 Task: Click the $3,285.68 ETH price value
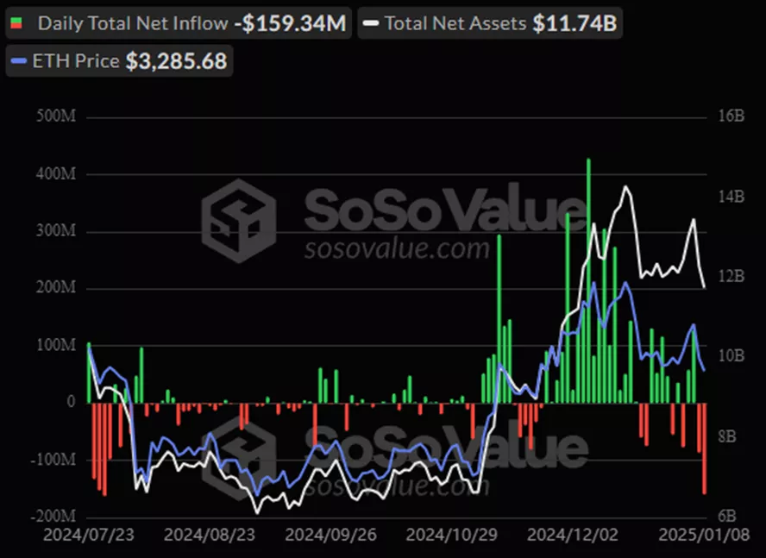(x=176, y=61)
